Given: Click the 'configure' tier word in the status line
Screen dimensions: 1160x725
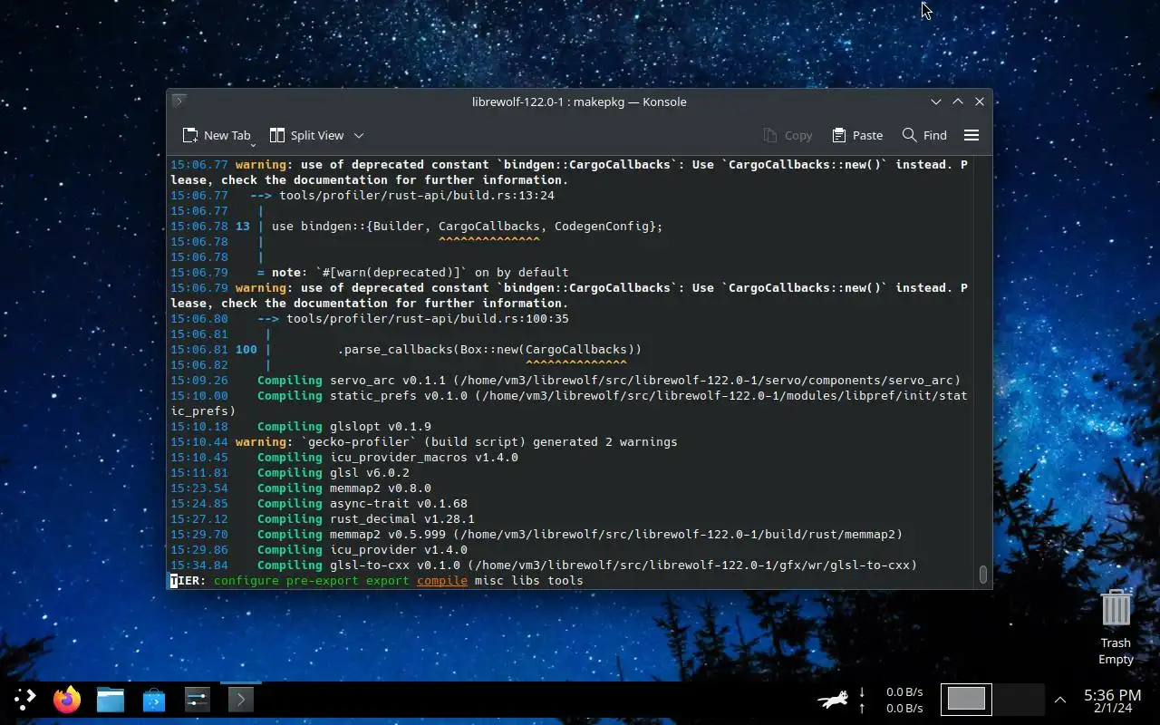Looking at the screenshot, I should pyautogui.click(x=246, y=580).
